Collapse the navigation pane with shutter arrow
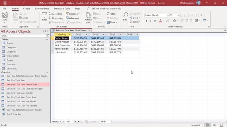This screenshot has width=227, height=127. (x=48, y=31)
